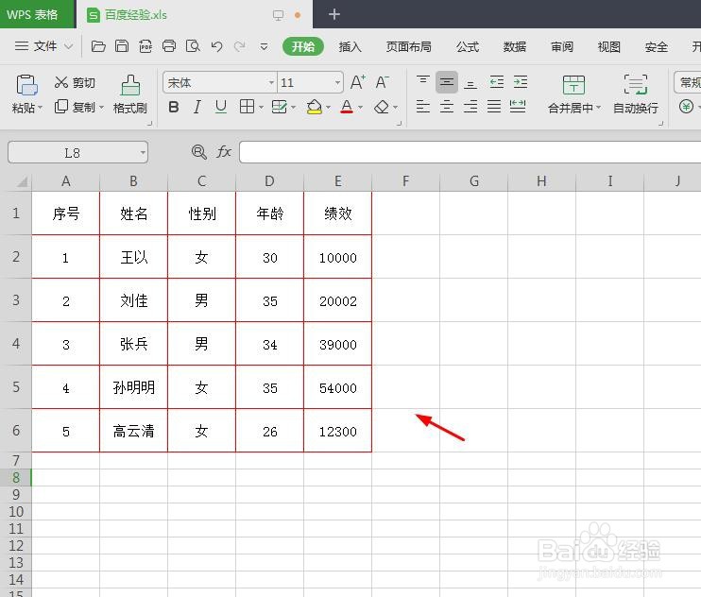Toggle Underline formatting
Image resolution: width=701 pixels, height=597 pixels.
pos(221,107)
